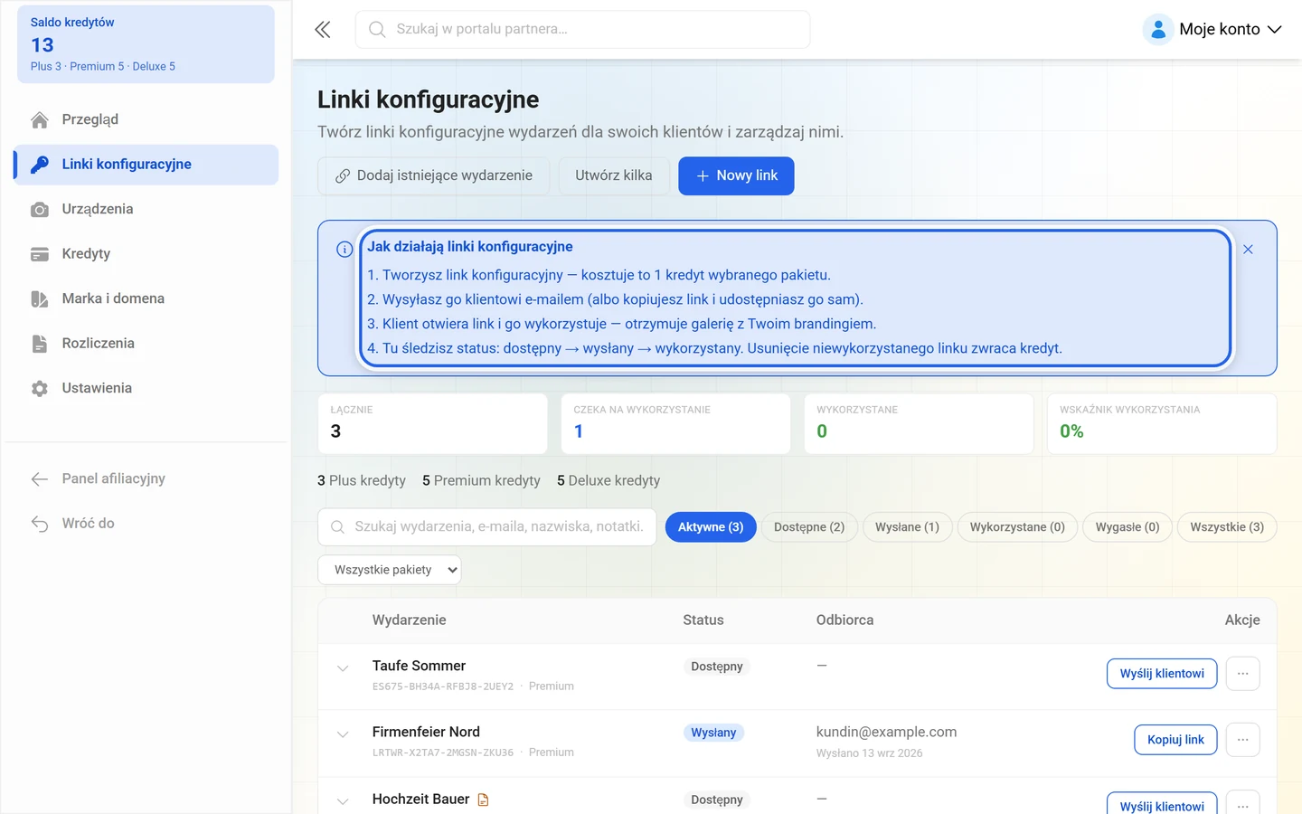Image resolution: width=1302 pixels, height=814 pixels.
Task: Focus the 'Szukaj w portalu partnera' search field
Action: (x=583, y=30)
